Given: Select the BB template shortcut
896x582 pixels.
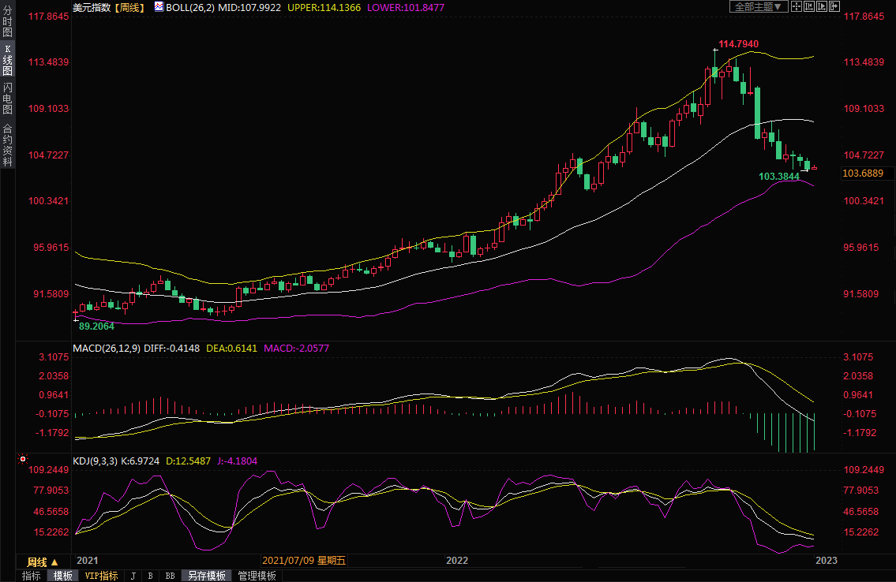Looking at the screenshot, I should [170, 576].
